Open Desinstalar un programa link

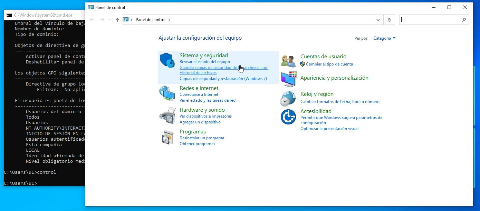(202, 138)
